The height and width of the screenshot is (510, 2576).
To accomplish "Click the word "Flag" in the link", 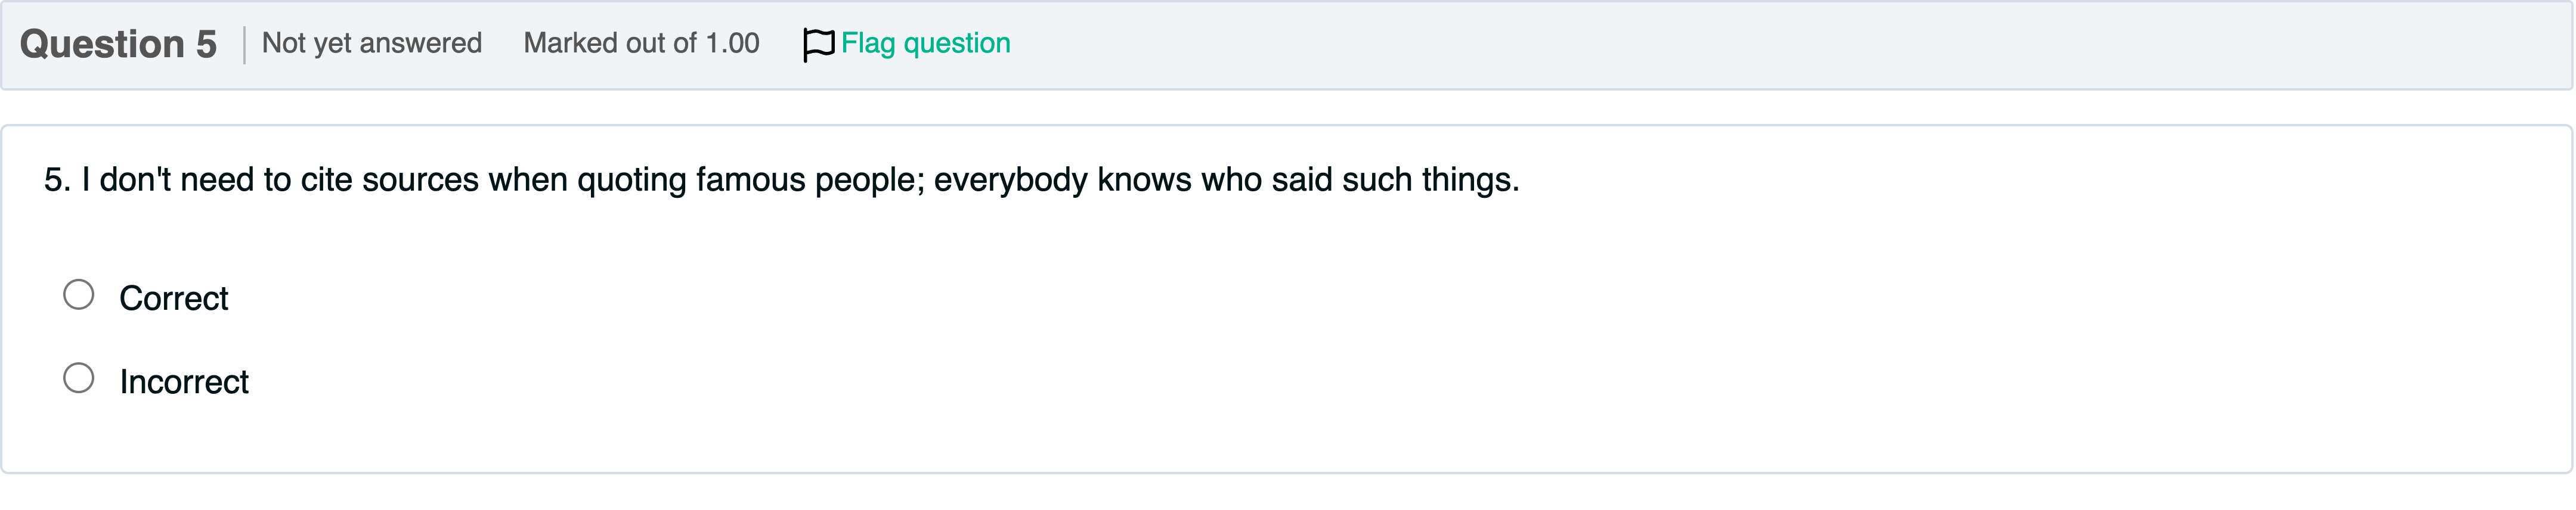I will (868, 43).
